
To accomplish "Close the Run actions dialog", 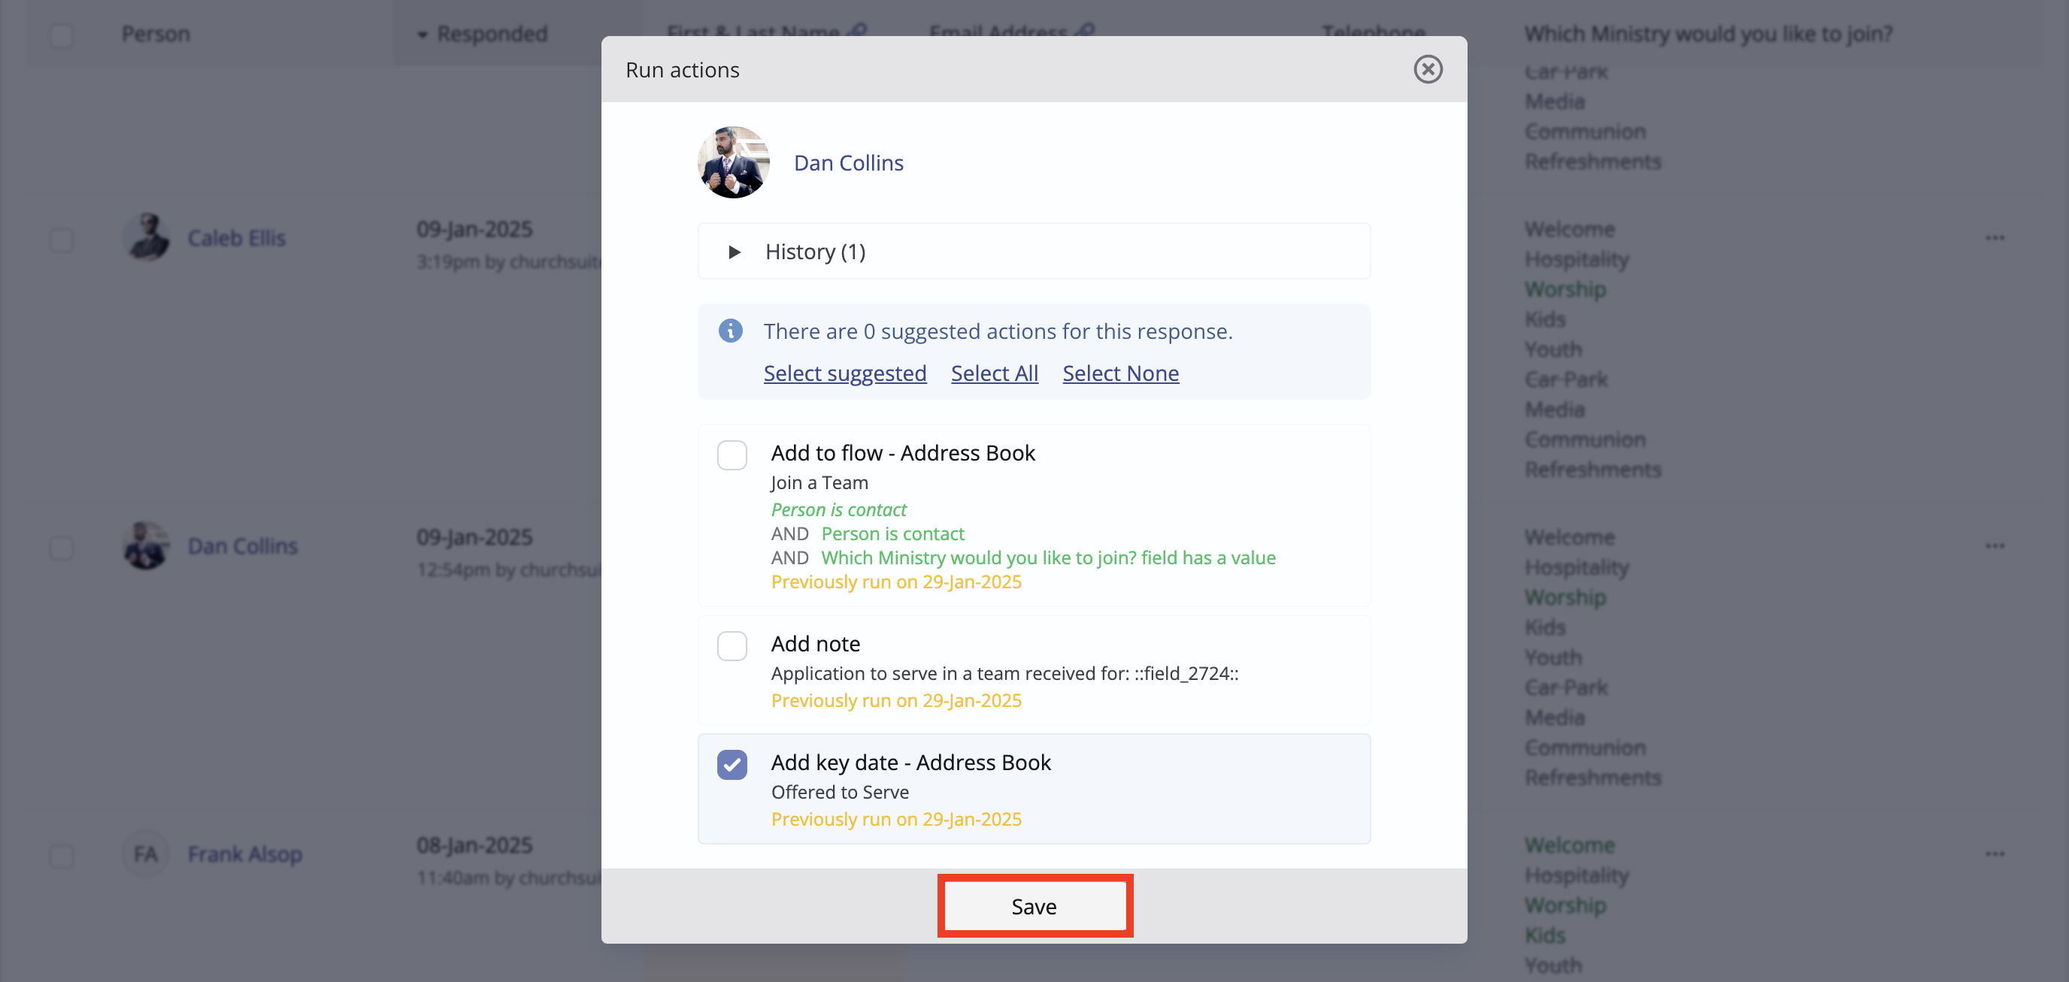I will tap(1427, 69).
